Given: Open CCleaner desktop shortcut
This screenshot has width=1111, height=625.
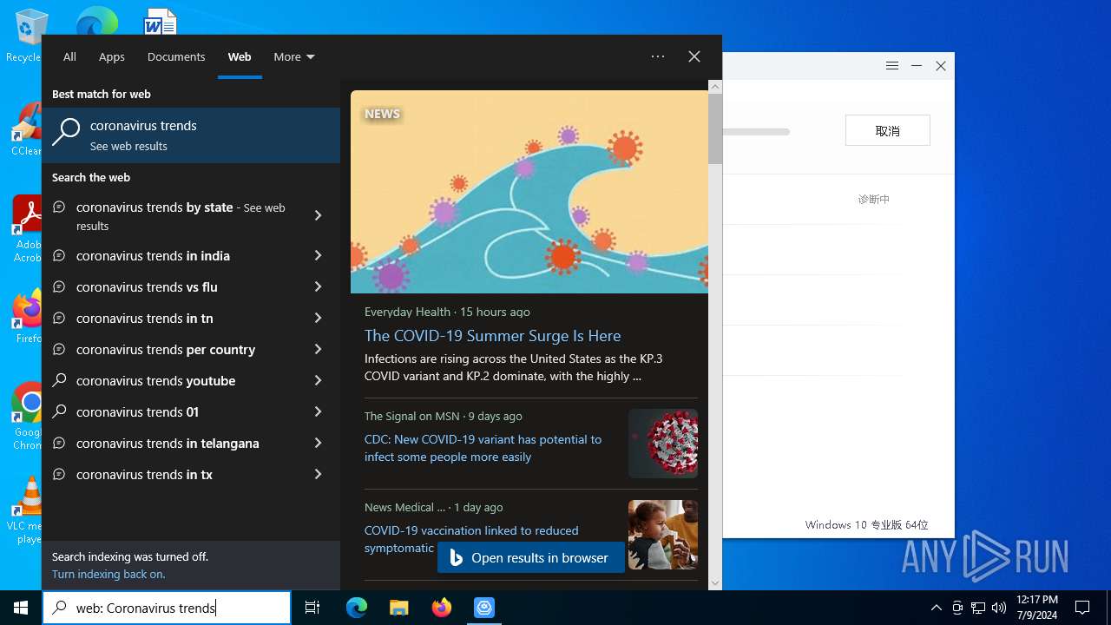Looking at the screenshot, I should (x=27, y=128).
